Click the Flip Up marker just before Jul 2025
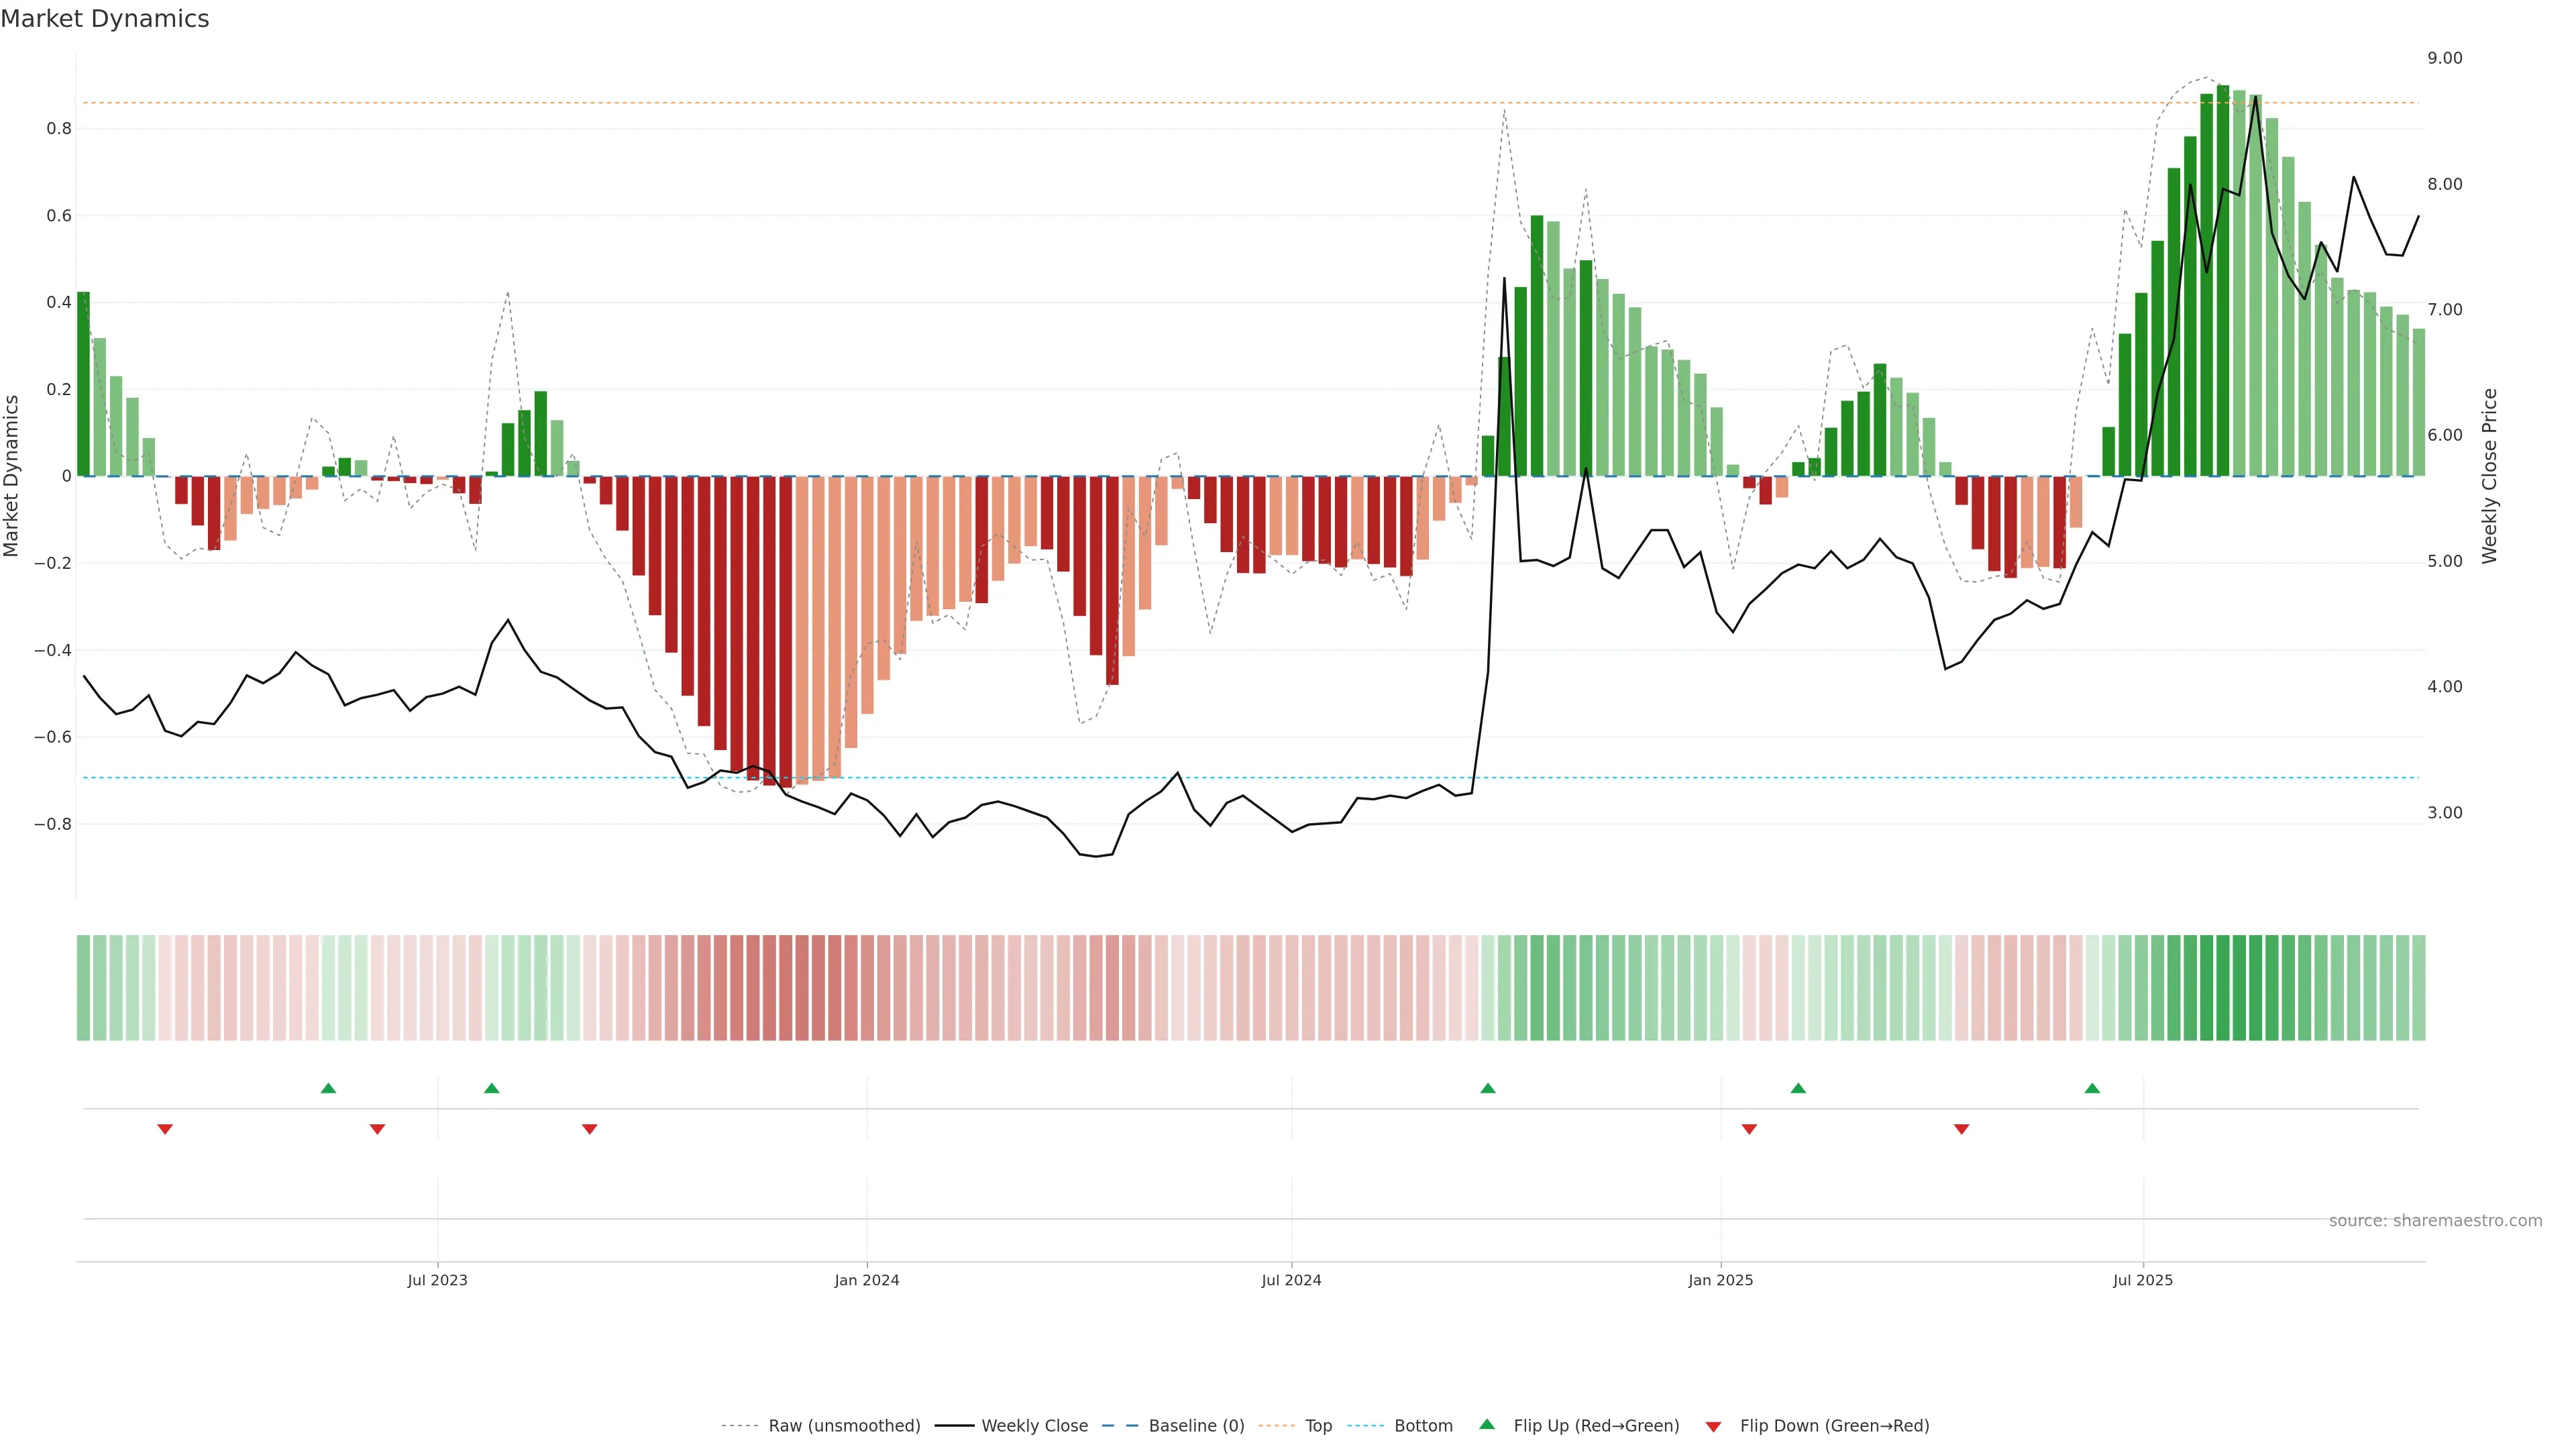 coord(2092,1088)
